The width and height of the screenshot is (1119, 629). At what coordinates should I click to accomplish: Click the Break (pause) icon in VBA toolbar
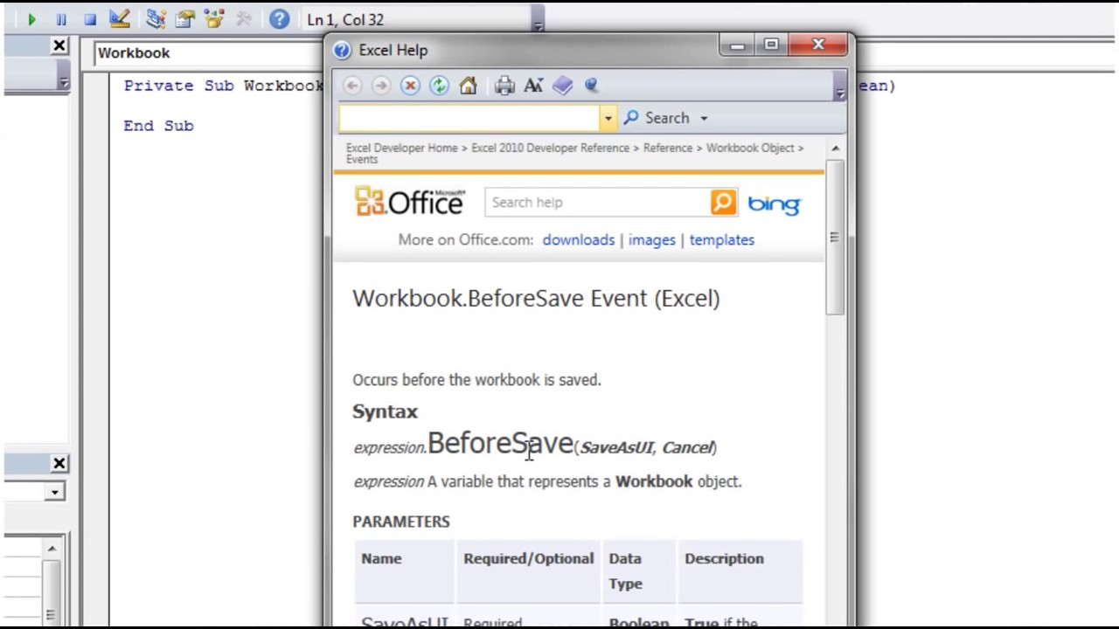(x=61, y=19)
